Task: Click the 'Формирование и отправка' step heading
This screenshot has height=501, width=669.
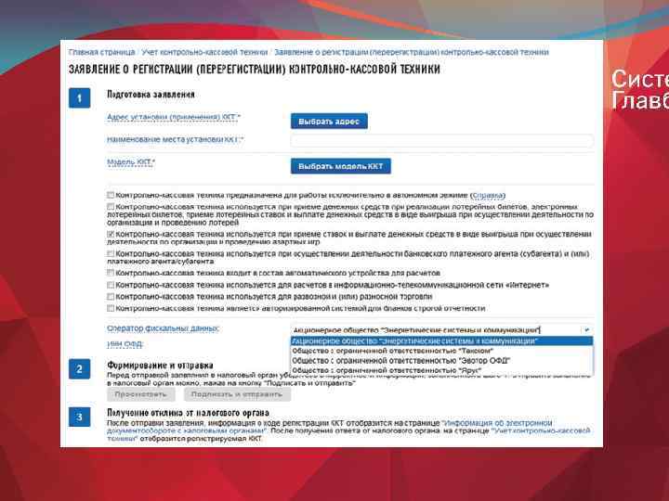Action: pyautogui.click(x=160, y=366)
